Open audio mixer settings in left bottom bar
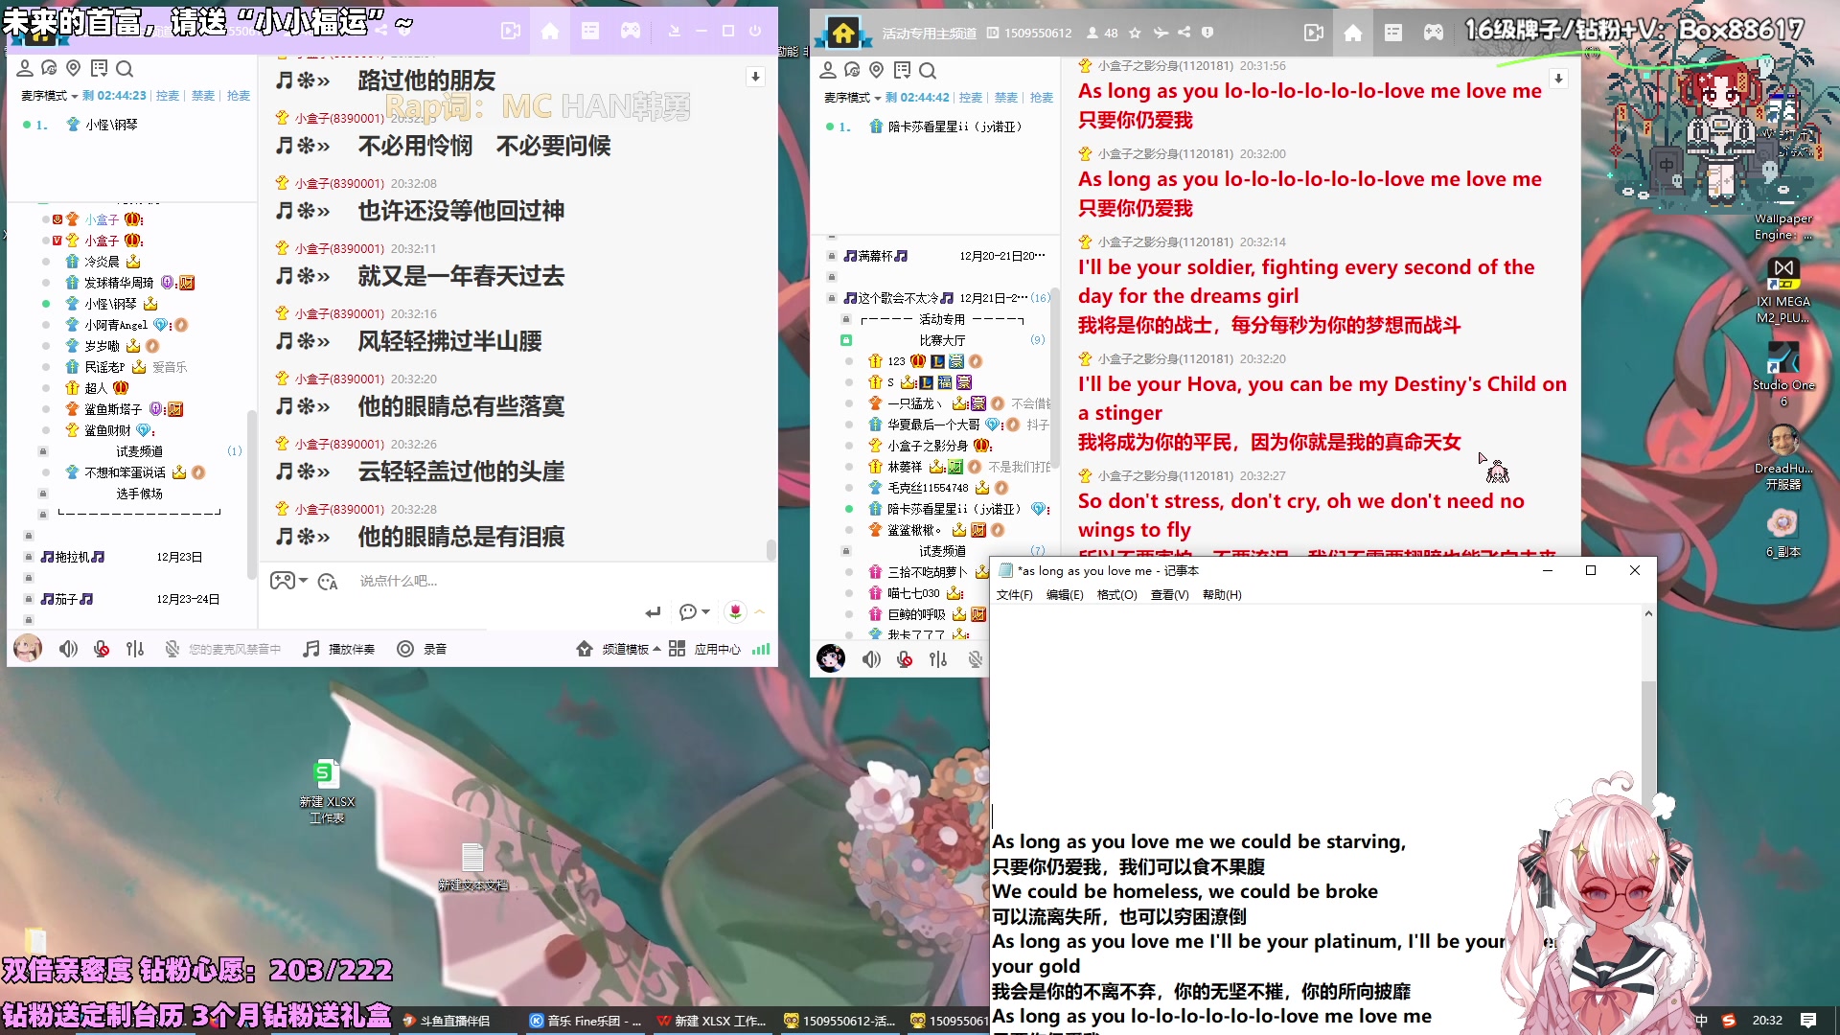 pos(135,649)
